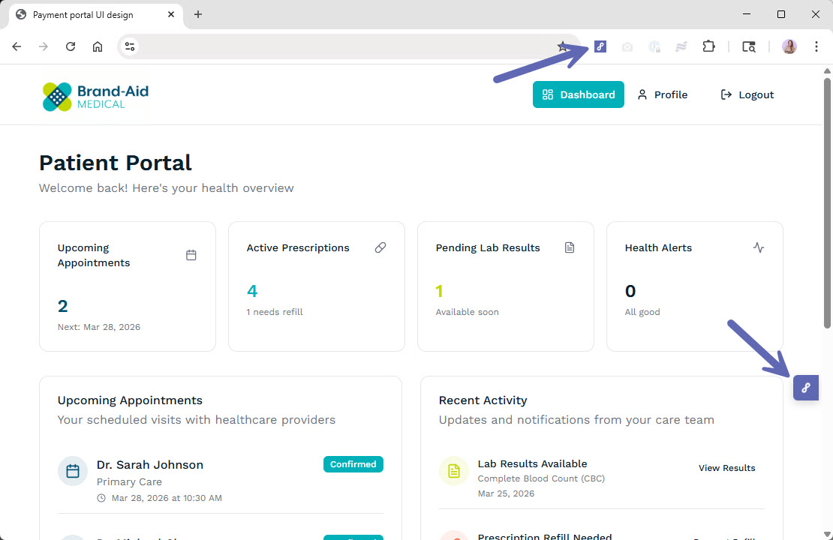
Task: Click the purple link extension icon in toolbar
Action: click(x=600, y=46)
